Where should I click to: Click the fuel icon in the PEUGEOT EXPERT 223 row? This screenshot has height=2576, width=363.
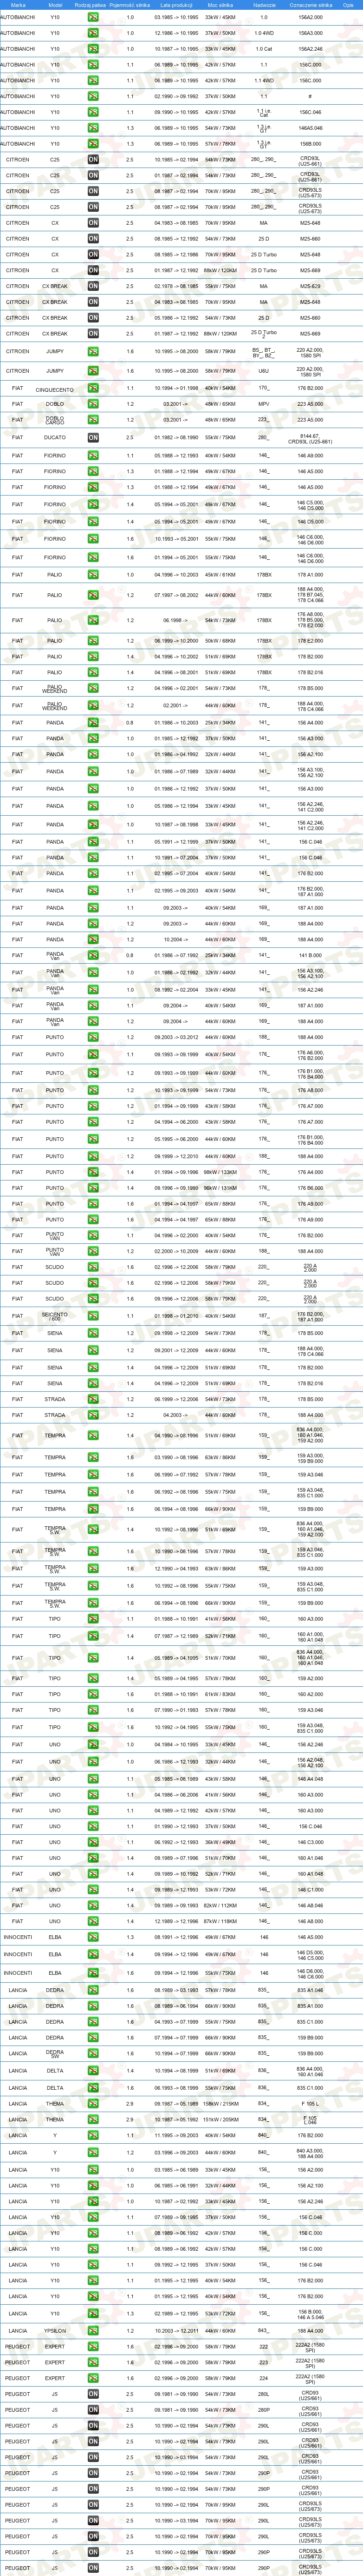click(x=93, y=2362)
